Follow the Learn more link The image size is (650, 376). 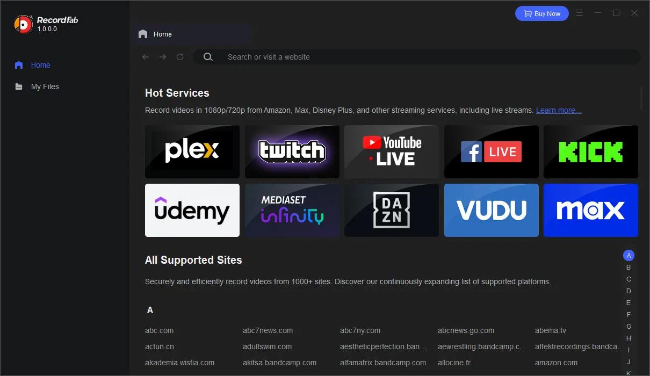559,110
